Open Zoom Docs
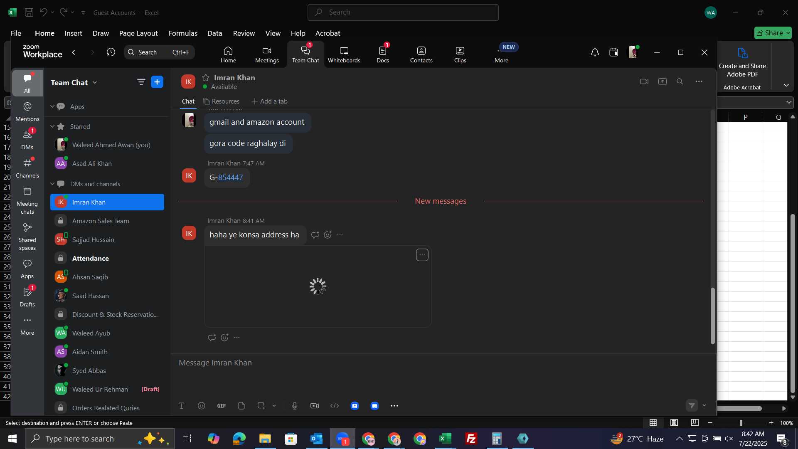798x449 pixels. pyautogui.click(x=382, y=54)
